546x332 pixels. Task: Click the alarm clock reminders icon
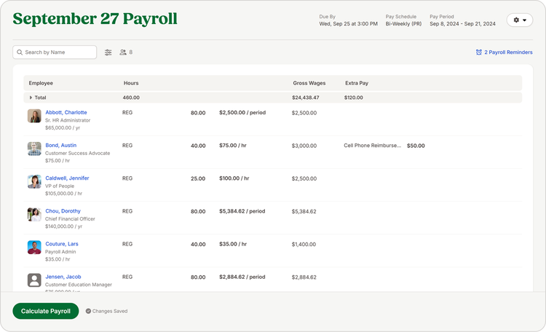[x=479, y=52]
